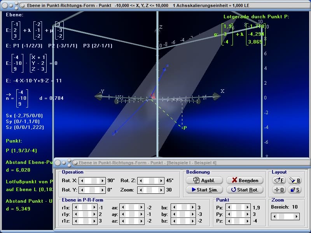This screenshot has height=233, width=311.
Task: Raise the az value with right arrow
Action: tap(142, 221)
